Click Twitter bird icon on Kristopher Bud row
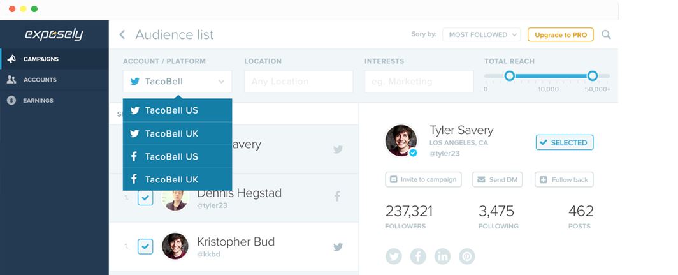The image size is (678, 275). coord(338,247)
